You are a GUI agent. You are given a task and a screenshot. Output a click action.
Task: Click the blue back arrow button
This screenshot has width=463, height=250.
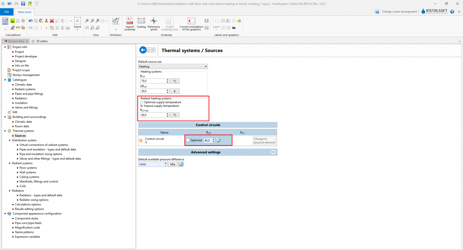click(144, 50)
